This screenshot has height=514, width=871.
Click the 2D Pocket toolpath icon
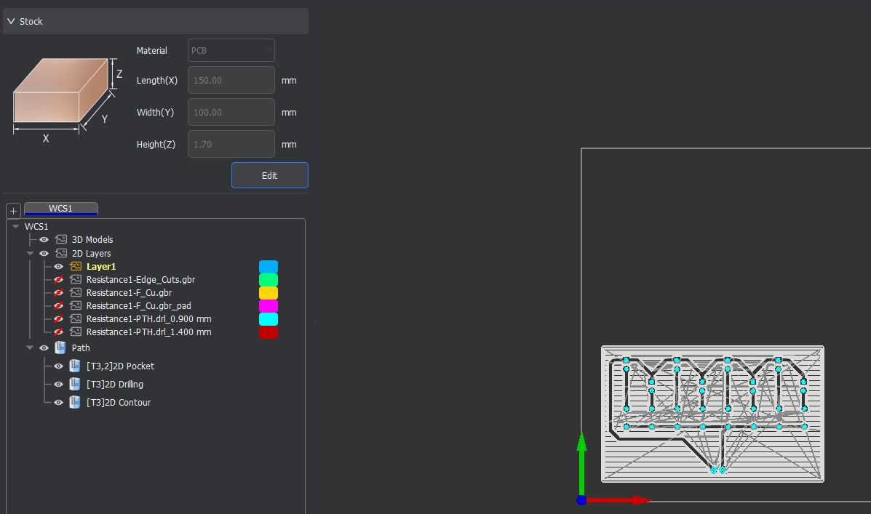[x=75, y=366]
